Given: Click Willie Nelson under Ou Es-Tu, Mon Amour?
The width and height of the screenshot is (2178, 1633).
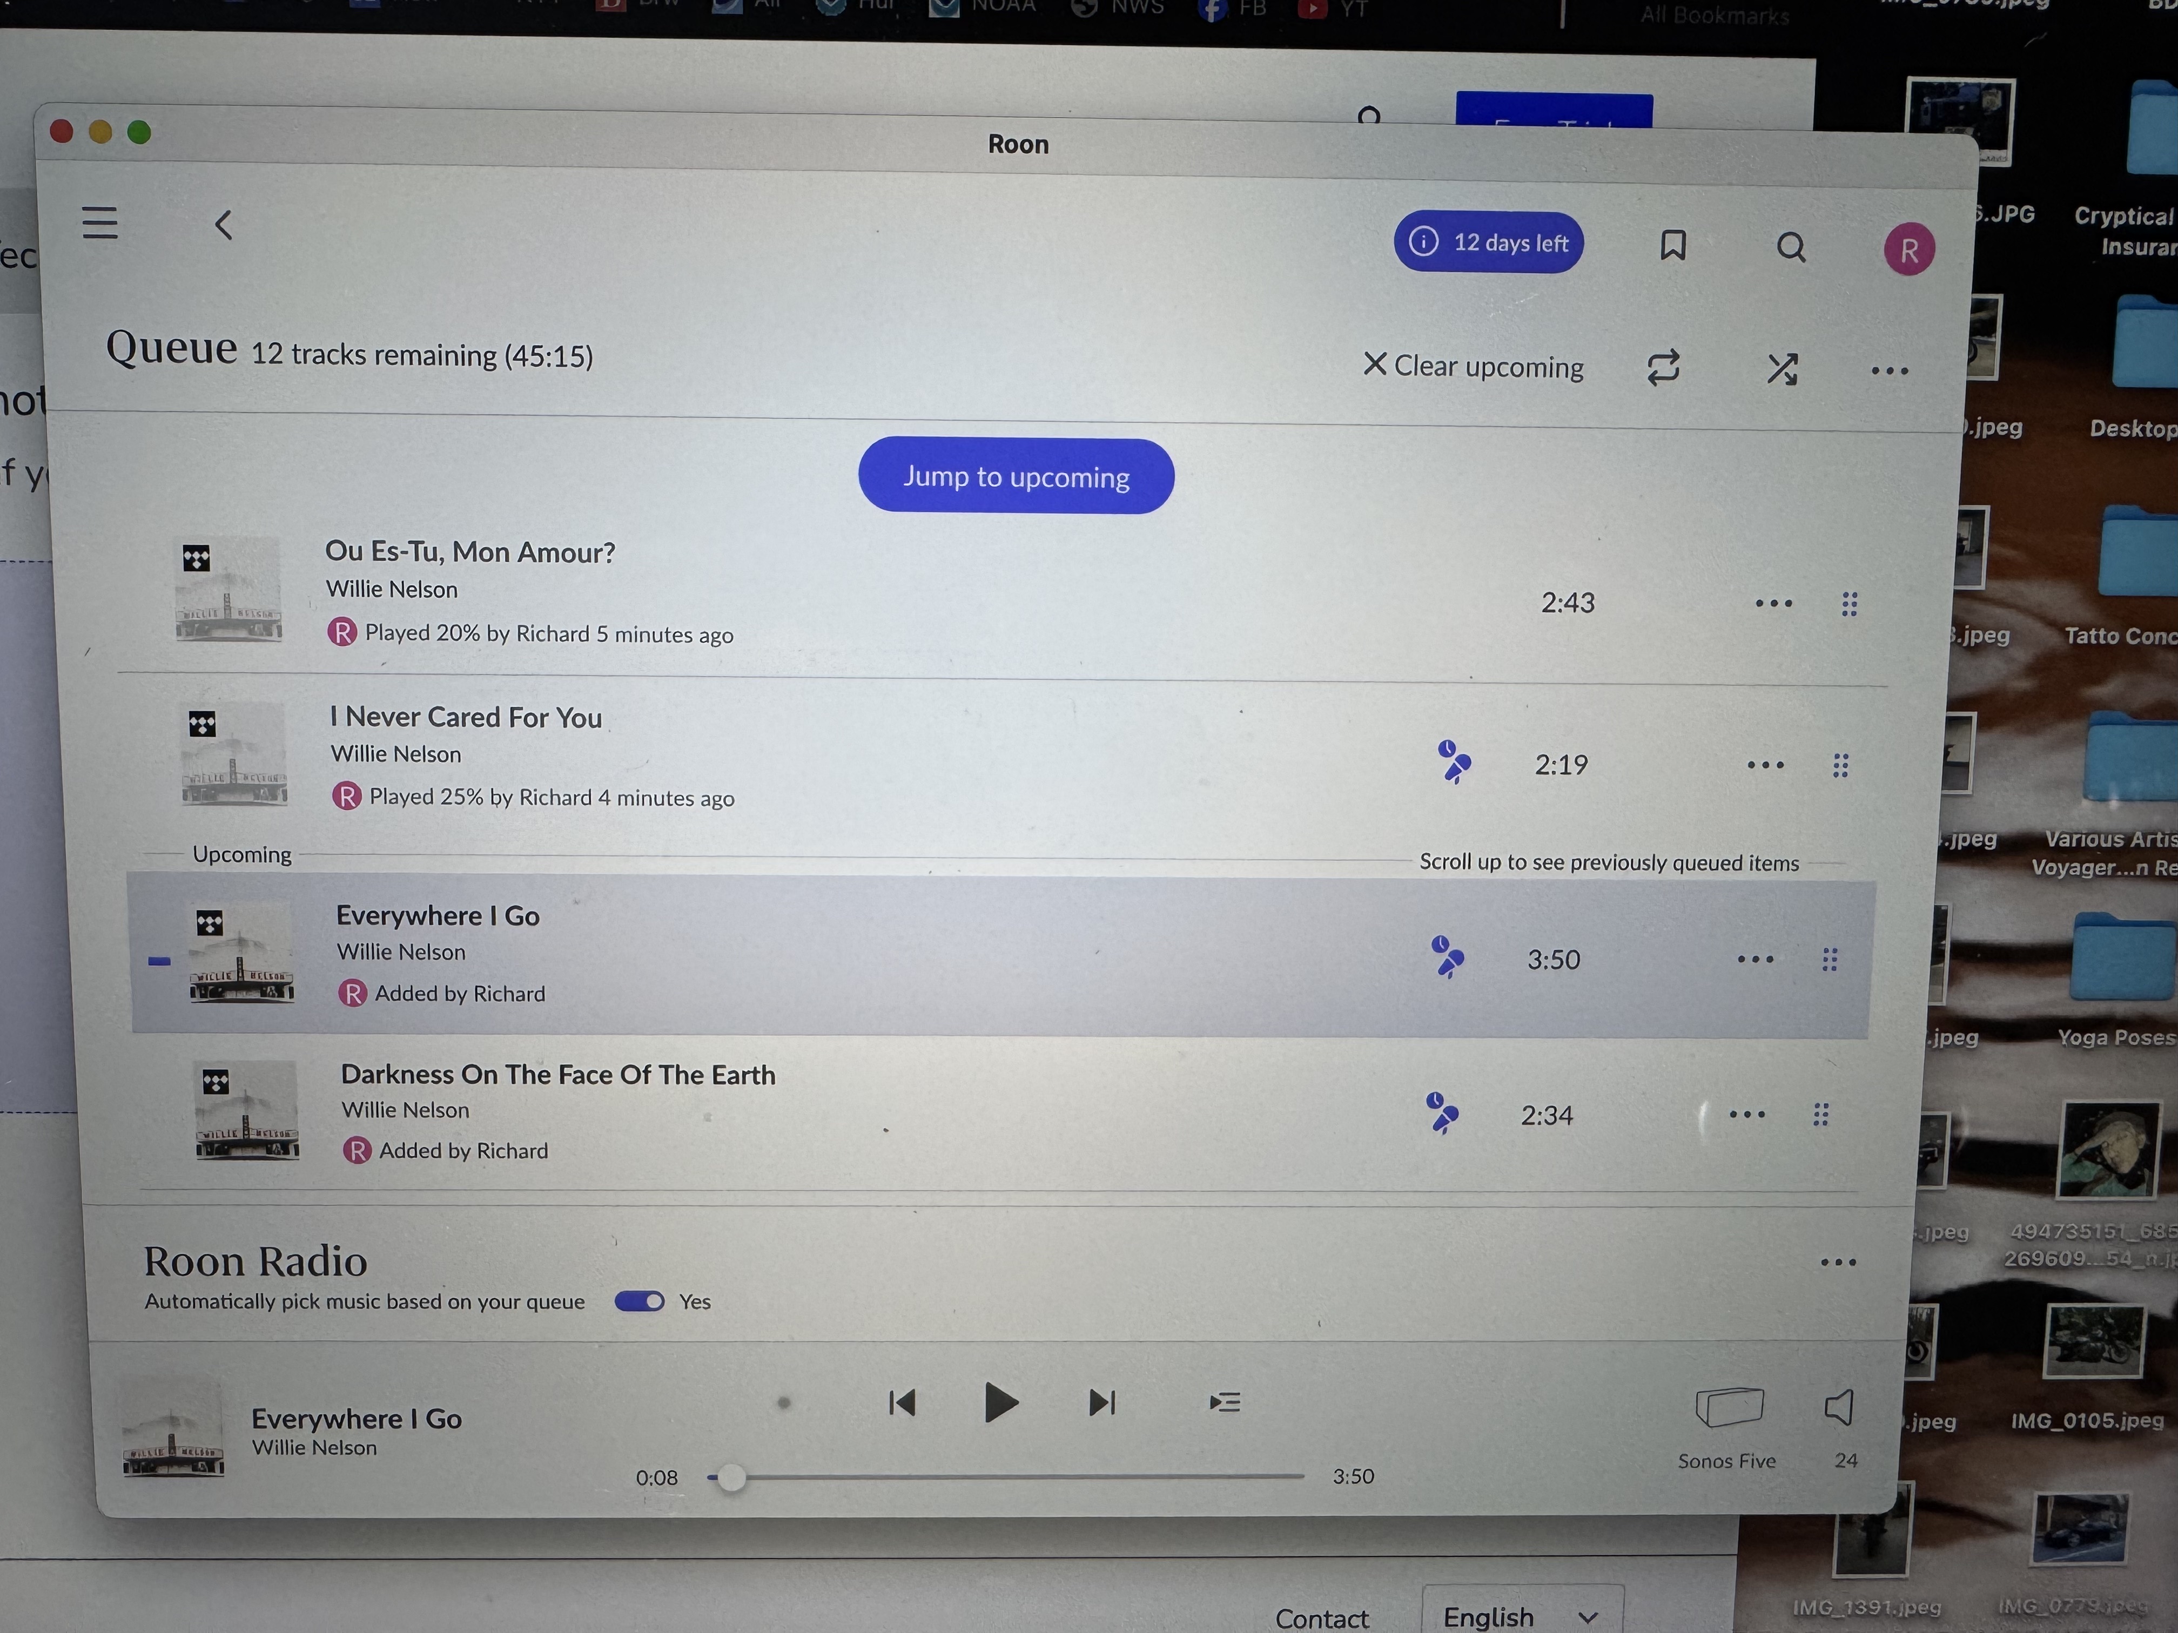Looking at the screenshot, I should 391,590.
